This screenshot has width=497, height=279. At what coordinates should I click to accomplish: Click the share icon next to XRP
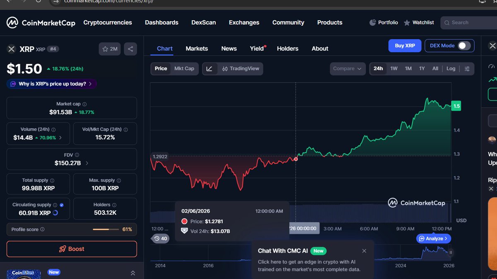[130, 49]
